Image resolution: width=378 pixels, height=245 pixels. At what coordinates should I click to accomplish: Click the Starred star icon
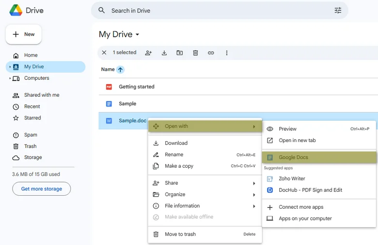(16, 118)
